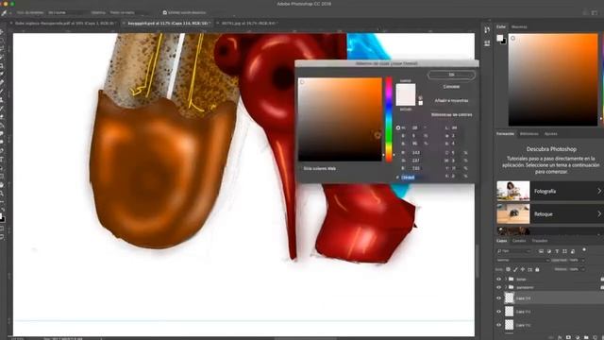Filter layers by adjustment layer icon
Screen dimensions: 604x340
(549, 251)
